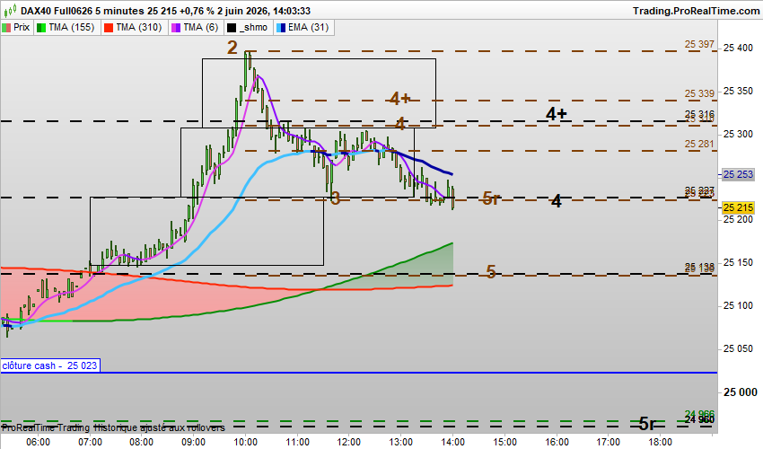Click the 15:00 time axis label

click(x=504, y=442)
